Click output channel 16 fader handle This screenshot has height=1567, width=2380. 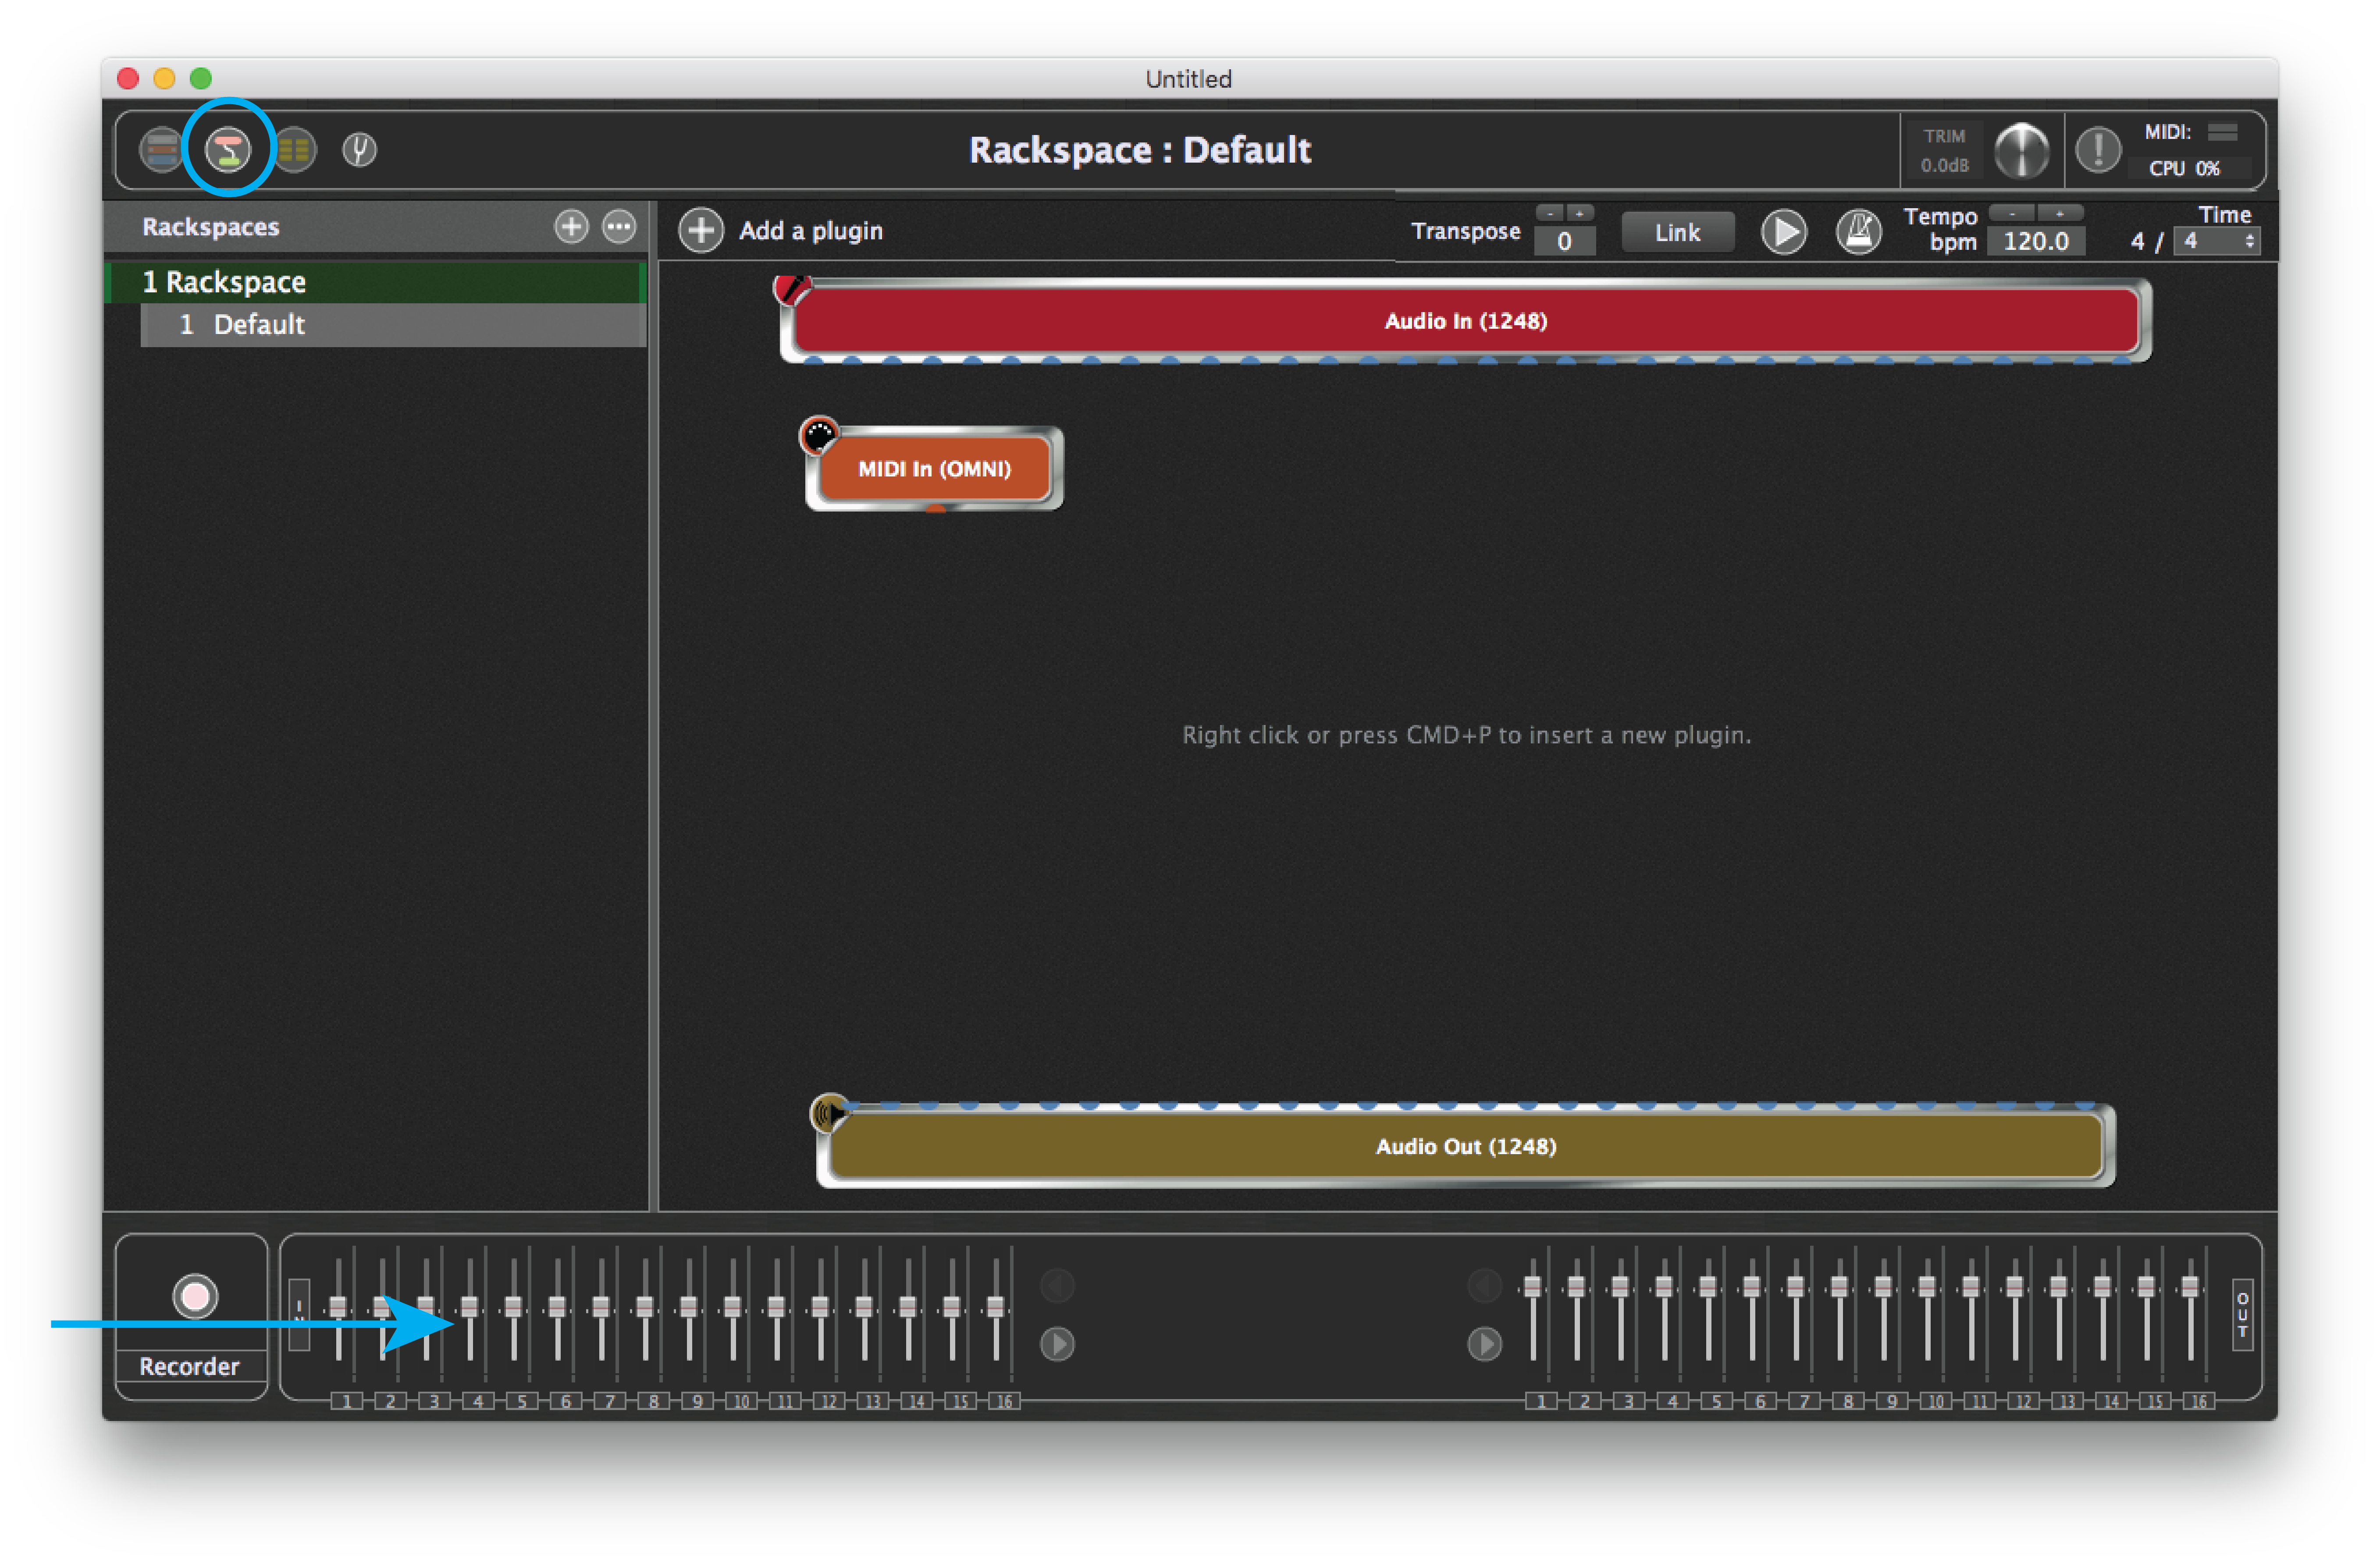[2190, 1286]
